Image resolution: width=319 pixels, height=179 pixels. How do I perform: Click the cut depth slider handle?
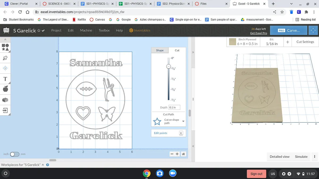tap(168, 67)
